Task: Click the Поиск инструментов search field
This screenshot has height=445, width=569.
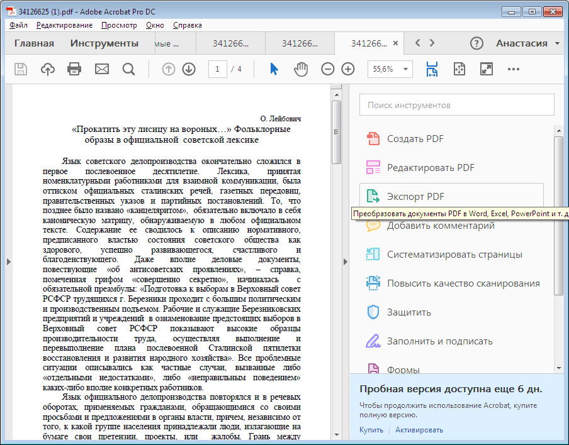Action: (x=456, y=105)
